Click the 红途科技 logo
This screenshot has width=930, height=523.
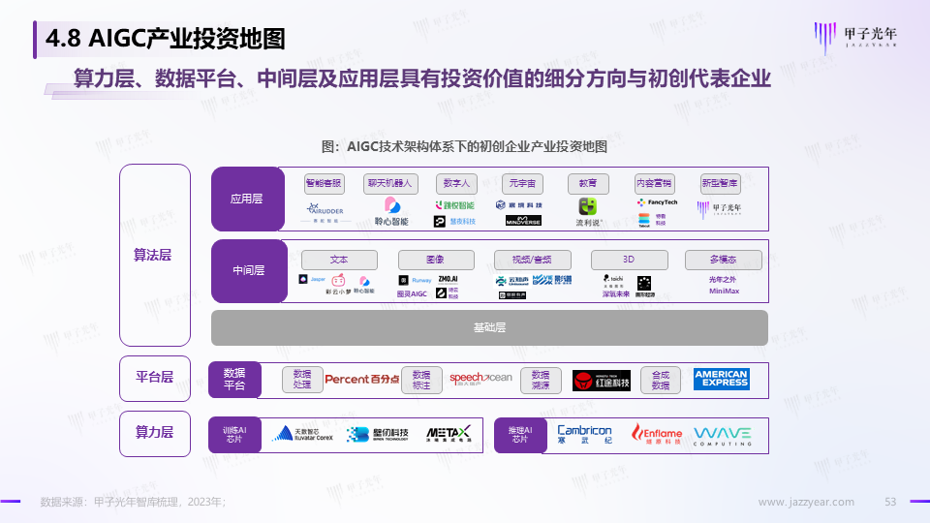click(601, 380)
